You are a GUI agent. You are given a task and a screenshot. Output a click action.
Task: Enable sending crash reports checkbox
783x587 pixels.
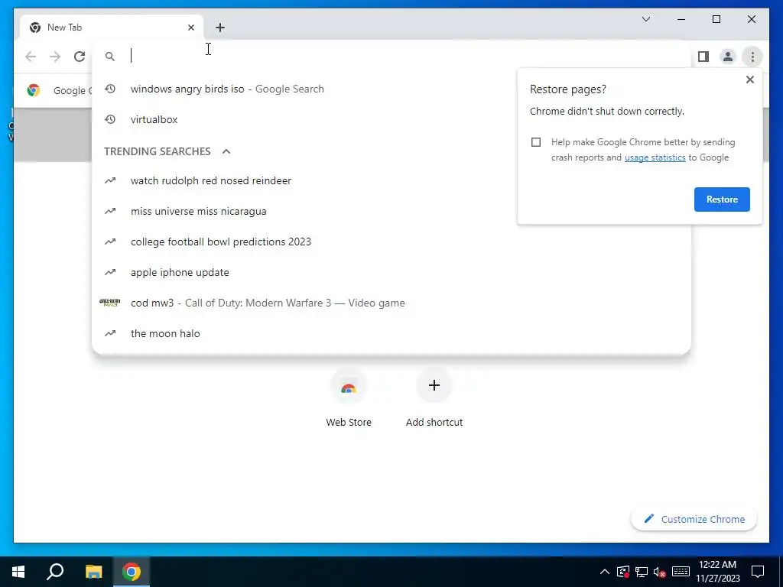tap(536, 142)
